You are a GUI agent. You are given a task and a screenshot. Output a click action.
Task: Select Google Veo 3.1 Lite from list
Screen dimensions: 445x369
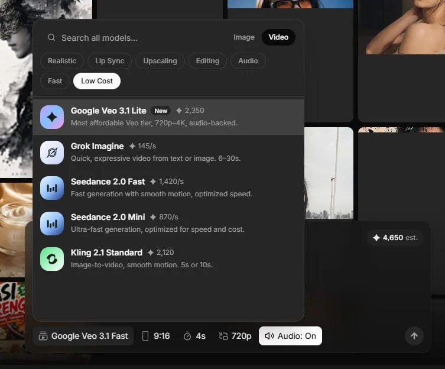pyautogui.click(x=168, y=117)
